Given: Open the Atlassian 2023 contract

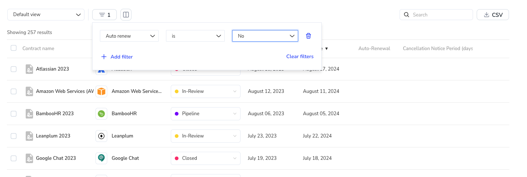Looking at the screenshot, I should 53,69.
